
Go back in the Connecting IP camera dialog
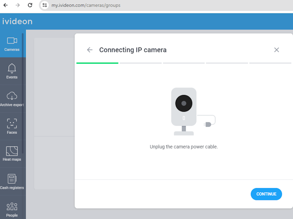tap(90, 50)
